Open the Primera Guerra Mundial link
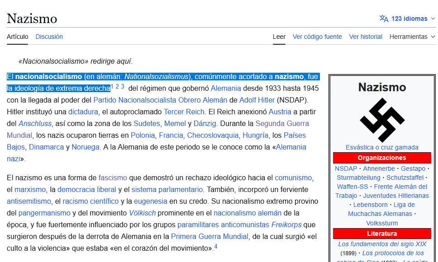Screen dimensions: 438x262 pyautogui.click(x=209, y=236)
